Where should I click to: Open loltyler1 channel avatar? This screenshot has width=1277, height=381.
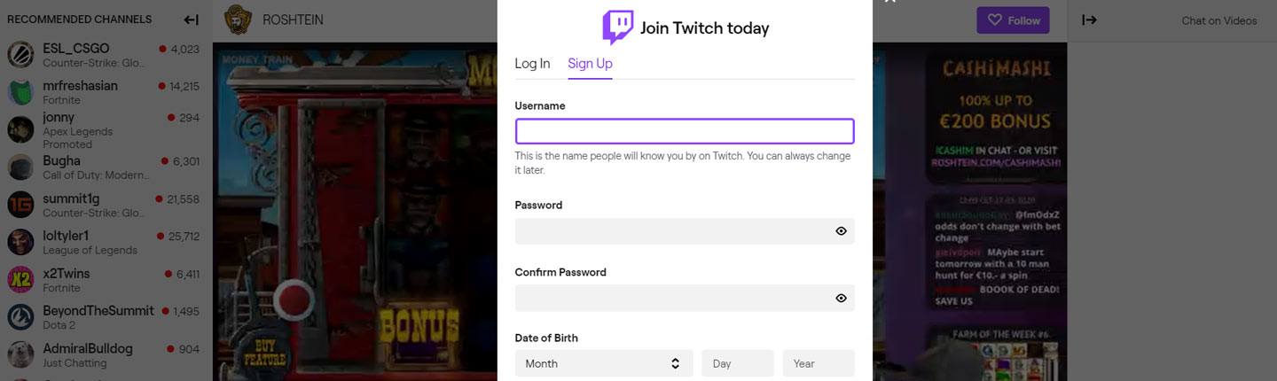(20, 242)
